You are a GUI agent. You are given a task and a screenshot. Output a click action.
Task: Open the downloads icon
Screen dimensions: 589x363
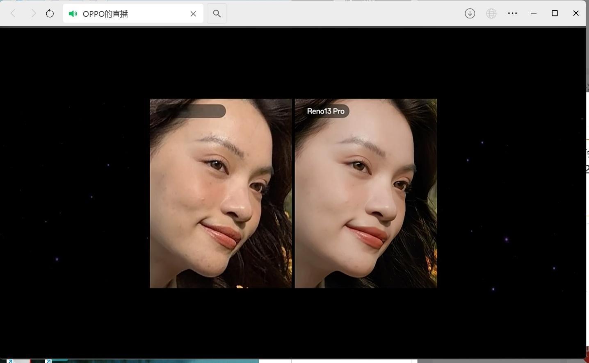(x=470, y=14)
